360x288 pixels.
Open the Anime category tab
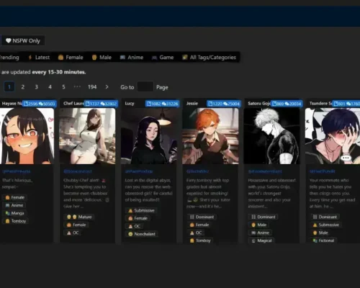tap(132, 58)
